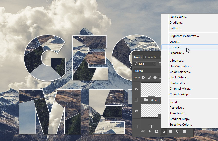Show the Group 1 layer visibility
This screenshot has width=218, height=141.
click(136, 100)
